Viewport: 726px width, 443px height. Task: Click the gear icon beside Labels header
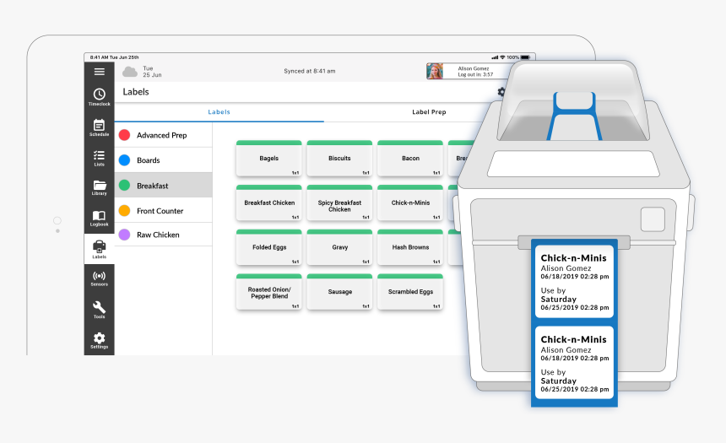point(501,92)
